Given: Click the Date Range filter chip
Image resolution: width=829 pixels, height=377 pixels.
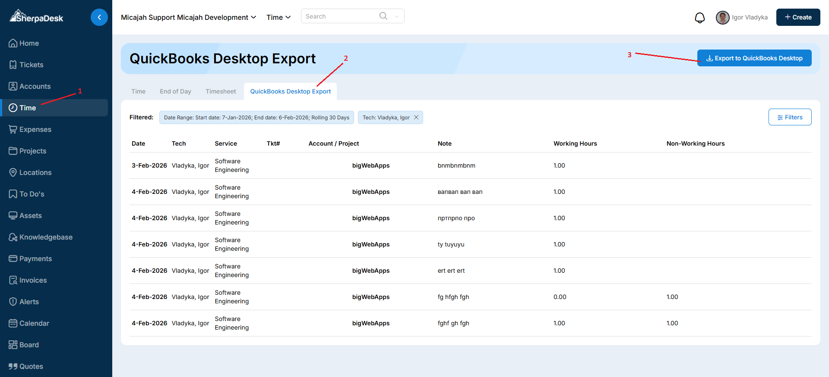Looking at the screenshot, I should pyautogui.click(x=257, y=117).
